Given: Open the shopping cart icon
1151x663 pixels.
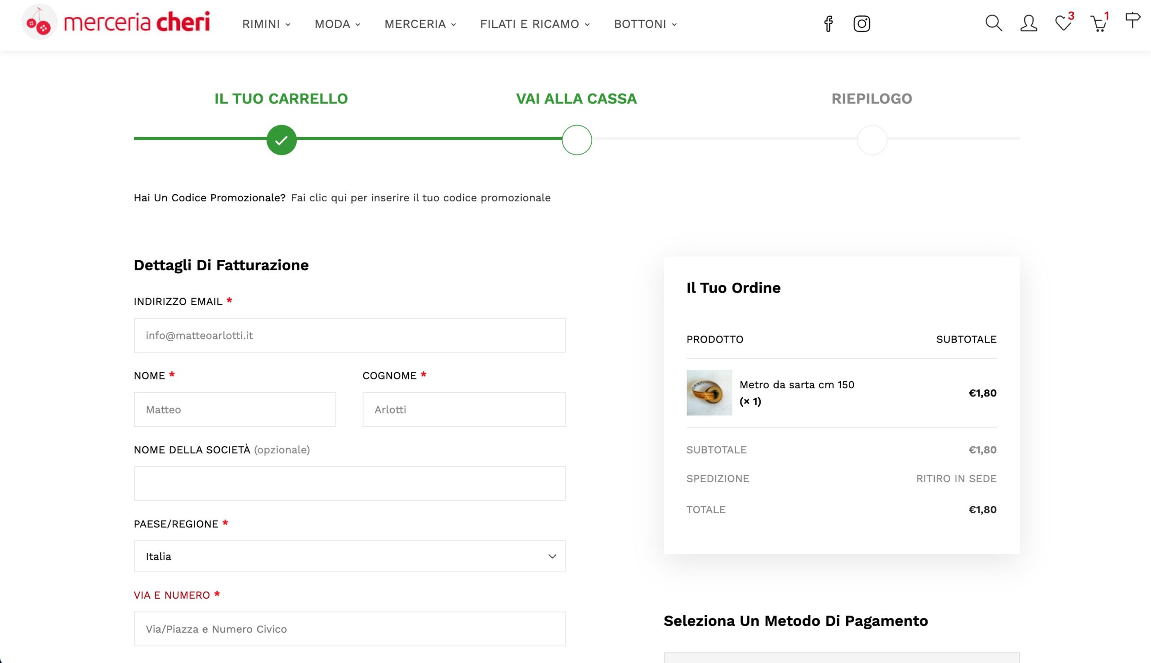Looking at the screenshot, I should point(1097,24).
